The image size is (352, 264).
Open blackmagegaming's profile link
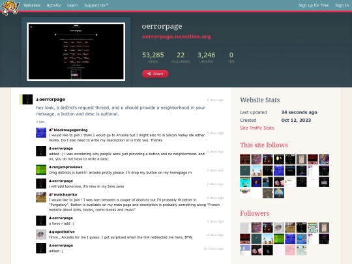pos(70,130)
